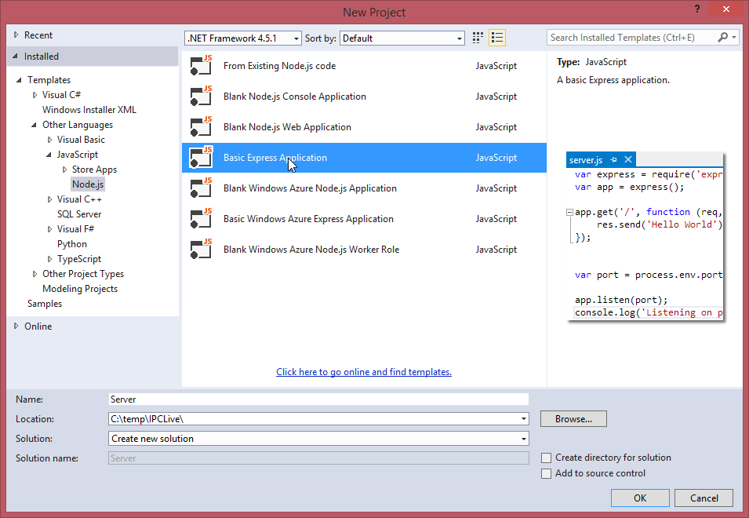Screen dimensions: 749x518
Task: Select the Basic Windows Azure Express Application icon
Action: pyautogui.click(x=200, y=219)
